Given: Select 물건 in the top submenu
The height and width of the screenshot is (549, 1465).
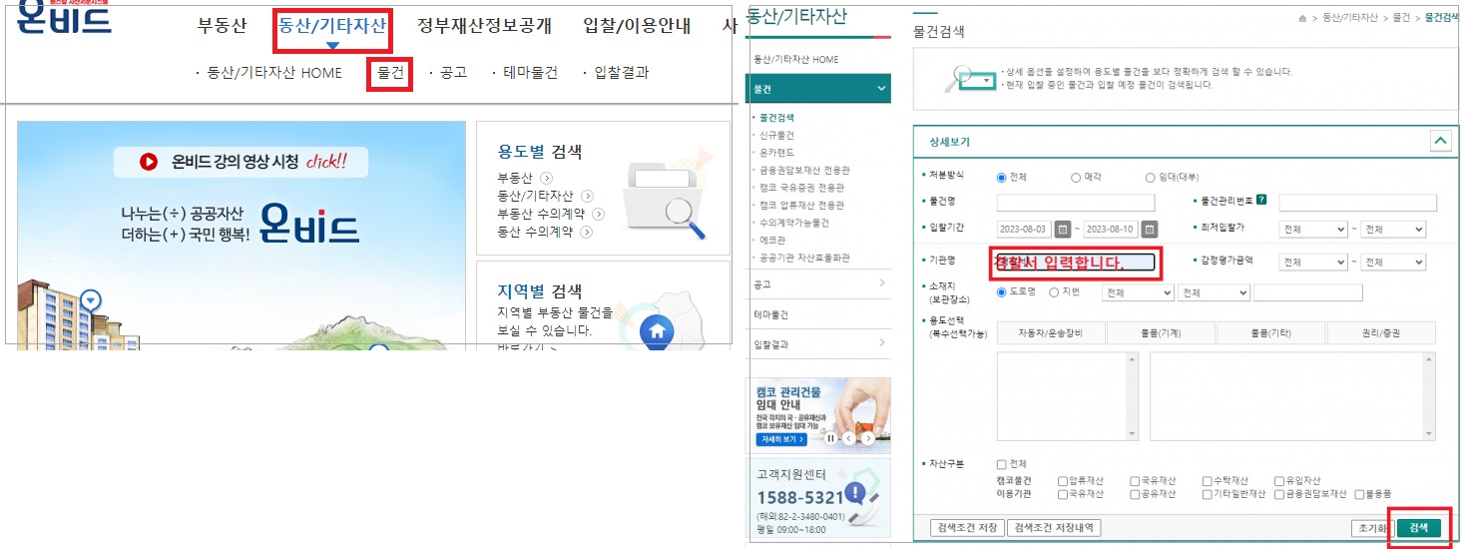Looking at the screenshot, I should click(x=390, y=73).
